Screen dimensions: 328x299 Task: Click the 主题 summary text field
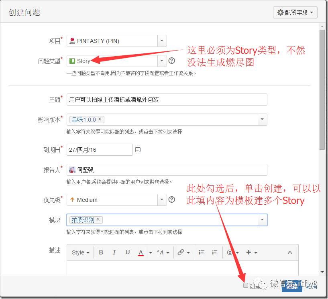click(167, 100)
